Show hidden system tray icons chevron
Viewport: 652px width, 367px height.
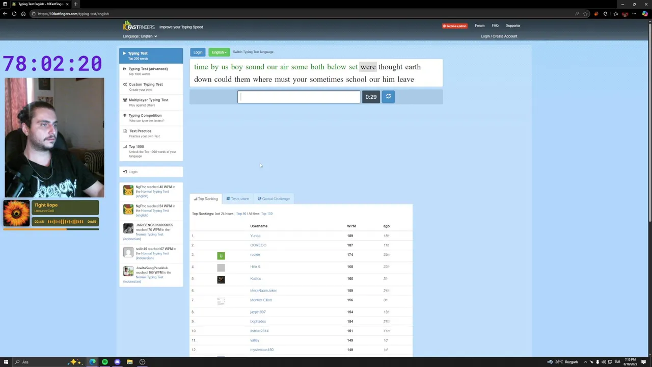[x=585, y=362]
